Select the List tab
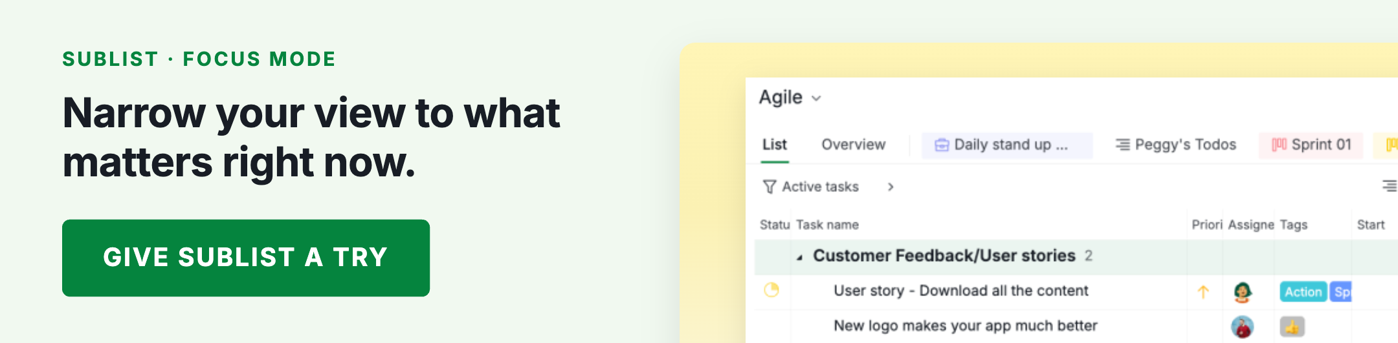1398x343 pixels. click(x=774, y=145)
